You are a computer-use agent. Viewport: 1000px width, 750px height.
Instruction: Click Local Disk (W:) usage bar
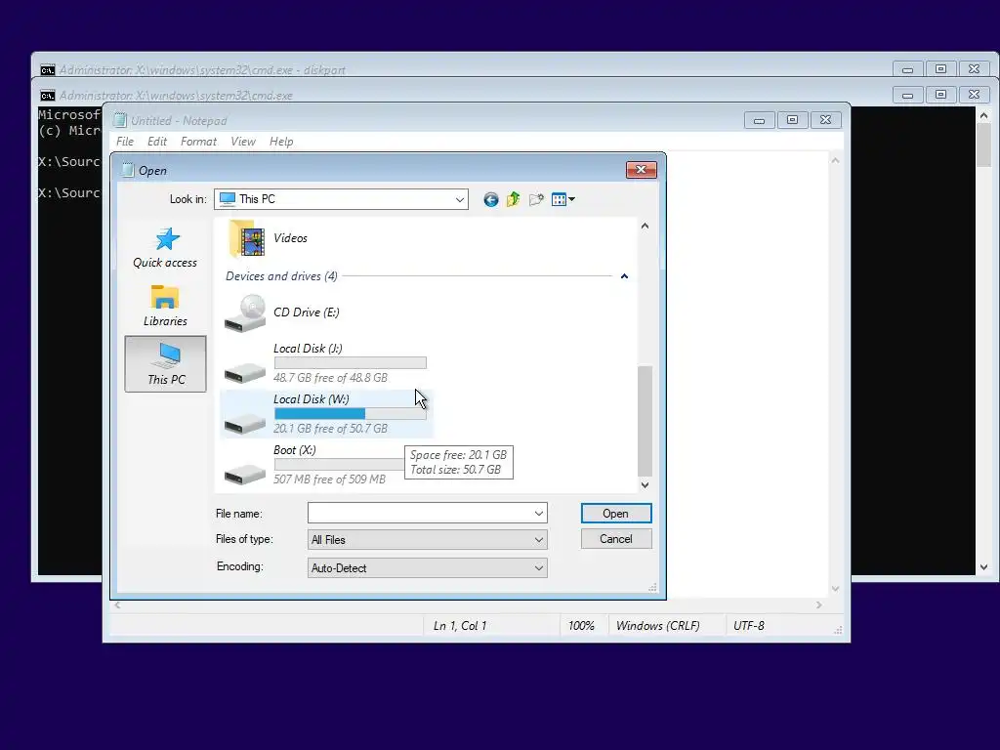pyautogui.click(x=351, y=414)
